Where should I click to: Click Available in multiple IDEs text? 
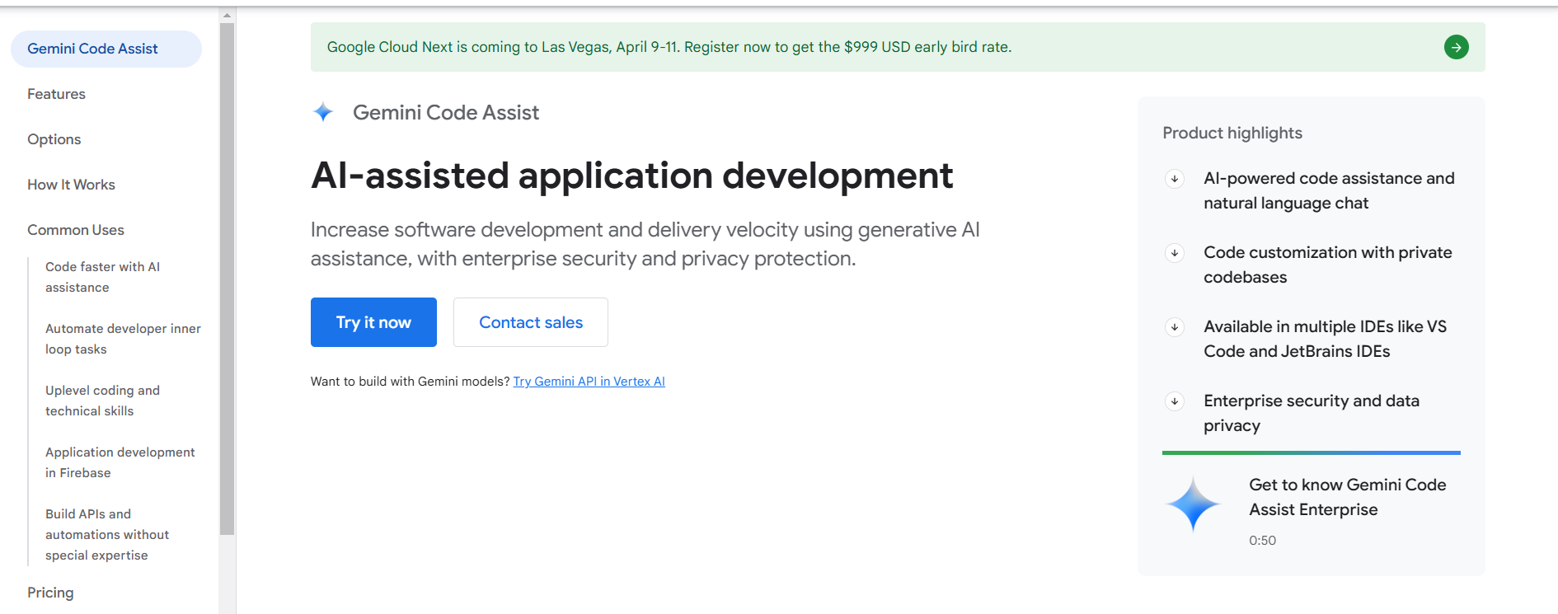[x=1325, y=339]
